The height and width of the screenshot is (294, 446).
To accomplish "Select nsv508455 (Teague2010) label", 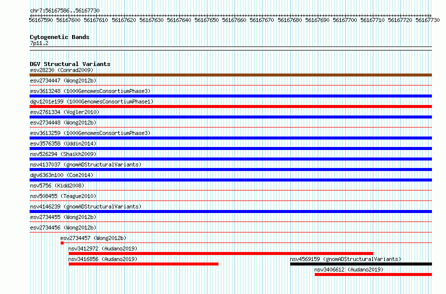I will point(63,196).
